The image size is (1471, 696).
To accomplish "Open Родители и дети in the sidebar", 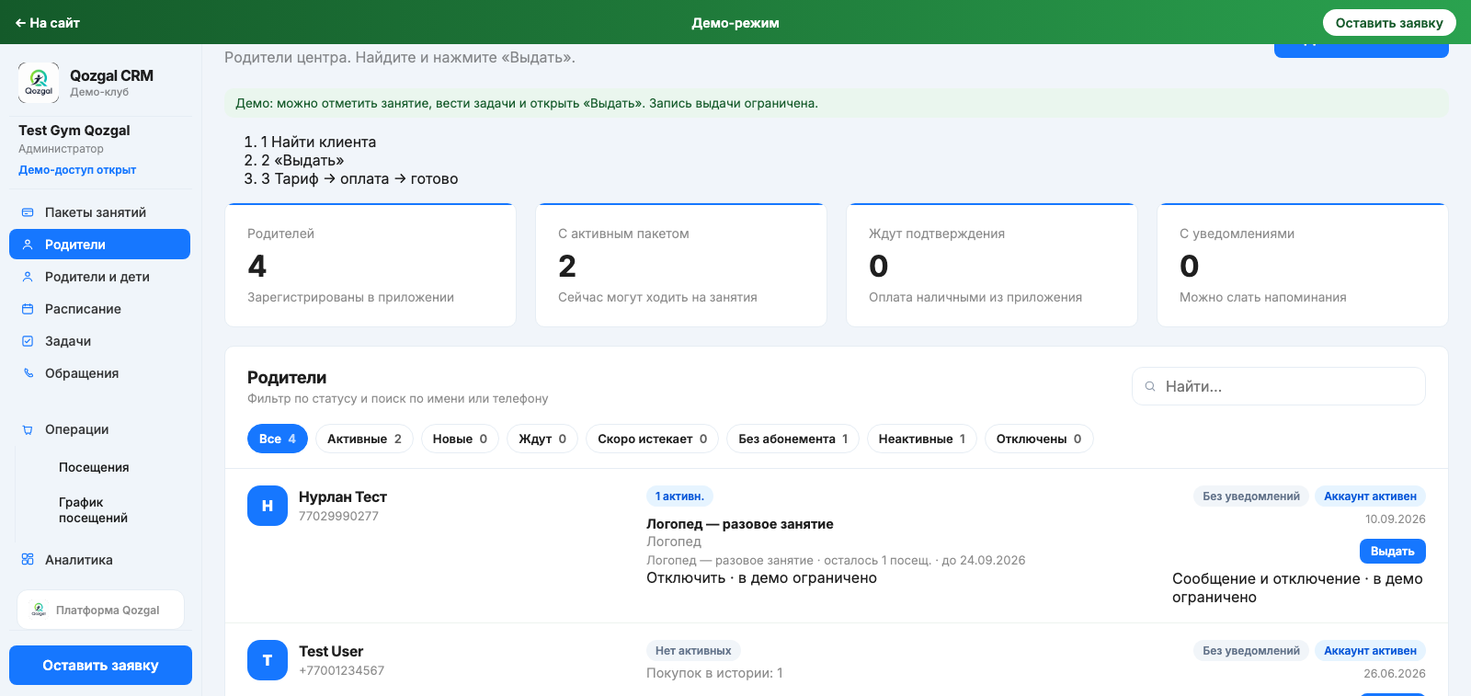I will [99, 277].
